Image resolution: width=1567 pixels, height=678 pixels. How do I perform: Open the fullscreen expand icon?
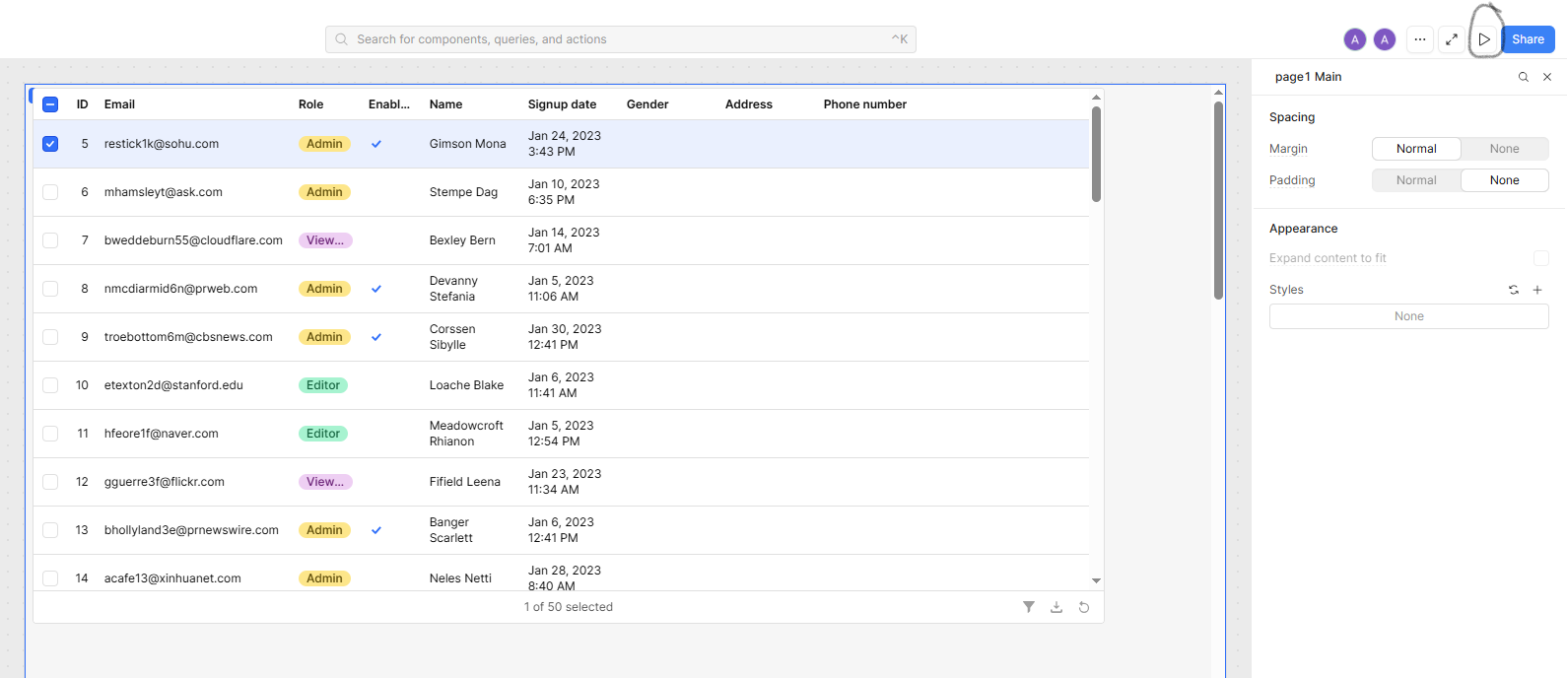[1452, 39]
